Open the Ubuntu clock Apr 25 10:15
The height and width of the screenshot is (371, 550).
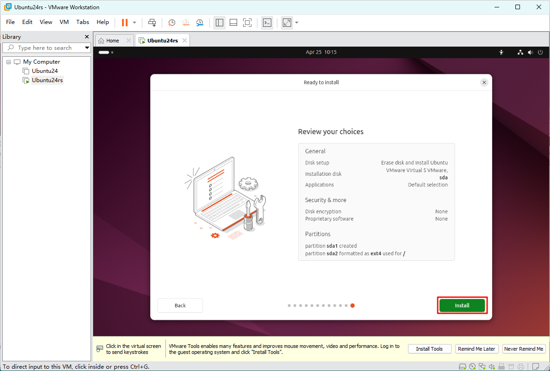(321, 52)
